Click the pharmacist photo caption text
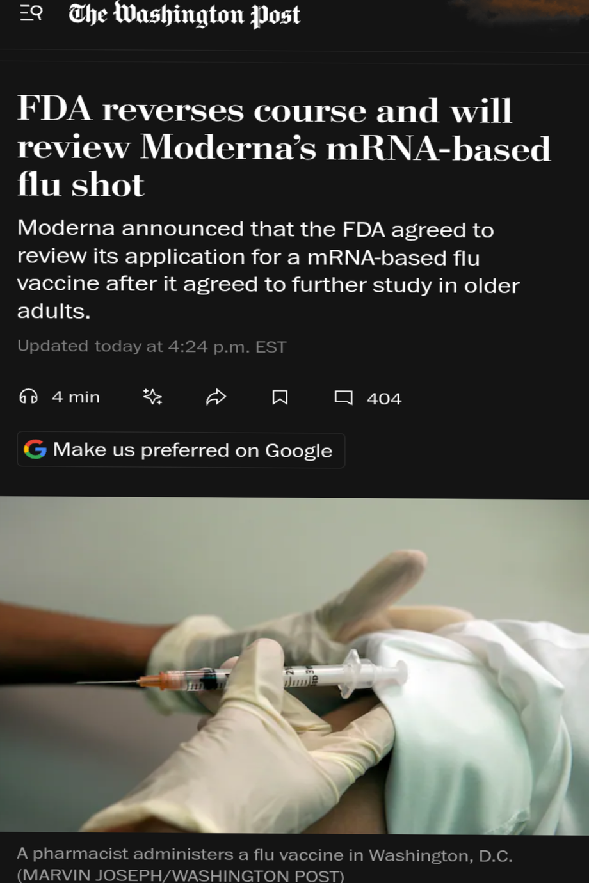 coord(264,854)
